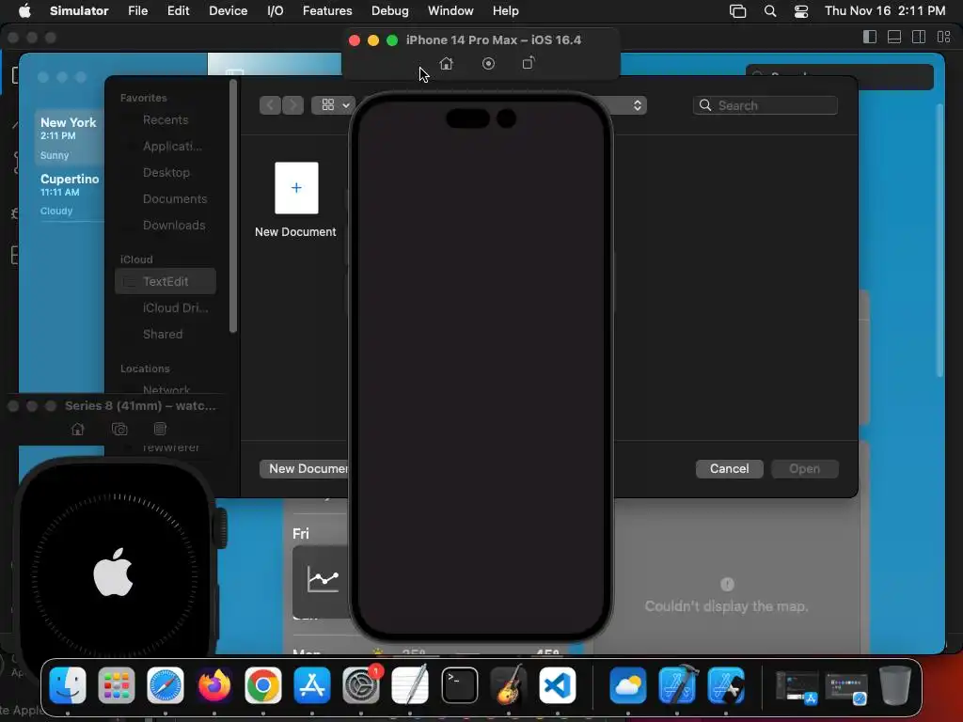Go back in the file dialog
Viewport: 963px width, 722px height.
270,105
